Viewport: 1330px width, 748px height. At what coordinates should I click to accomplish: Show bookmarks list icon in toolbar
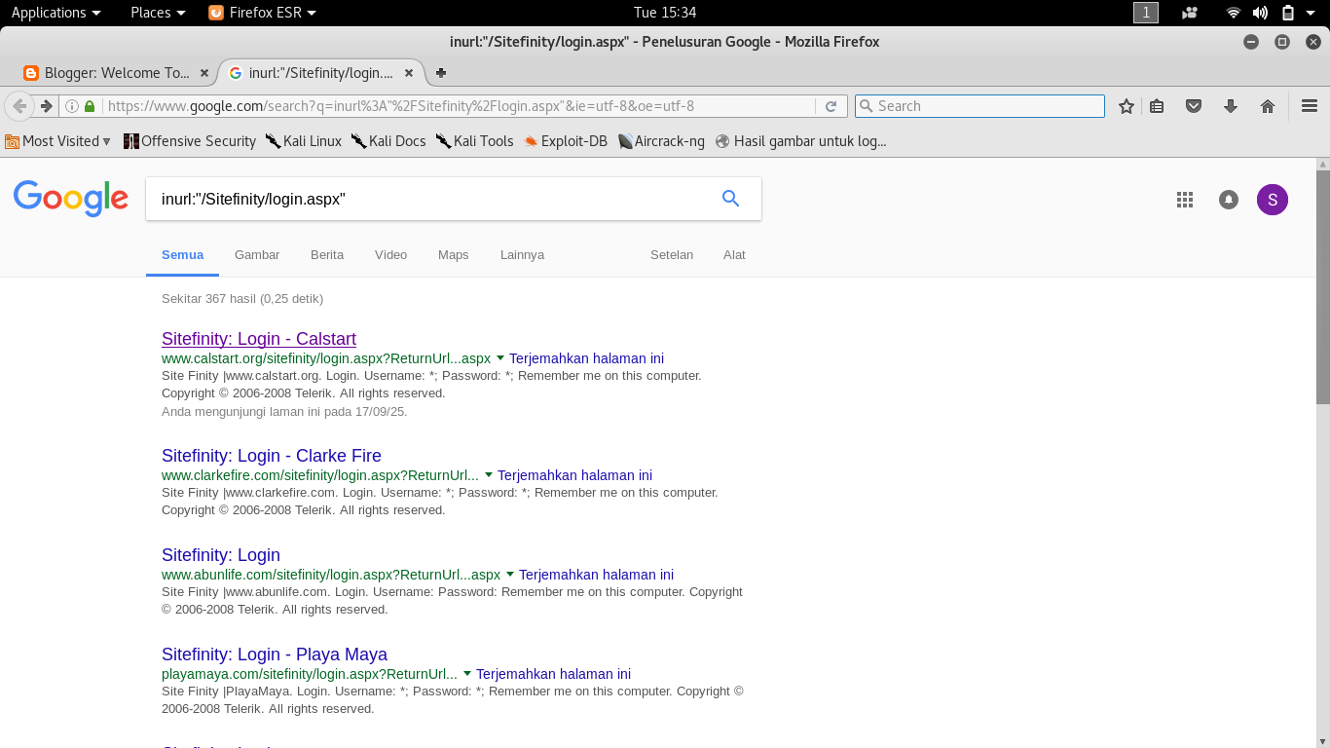[x=1157, y=106]
